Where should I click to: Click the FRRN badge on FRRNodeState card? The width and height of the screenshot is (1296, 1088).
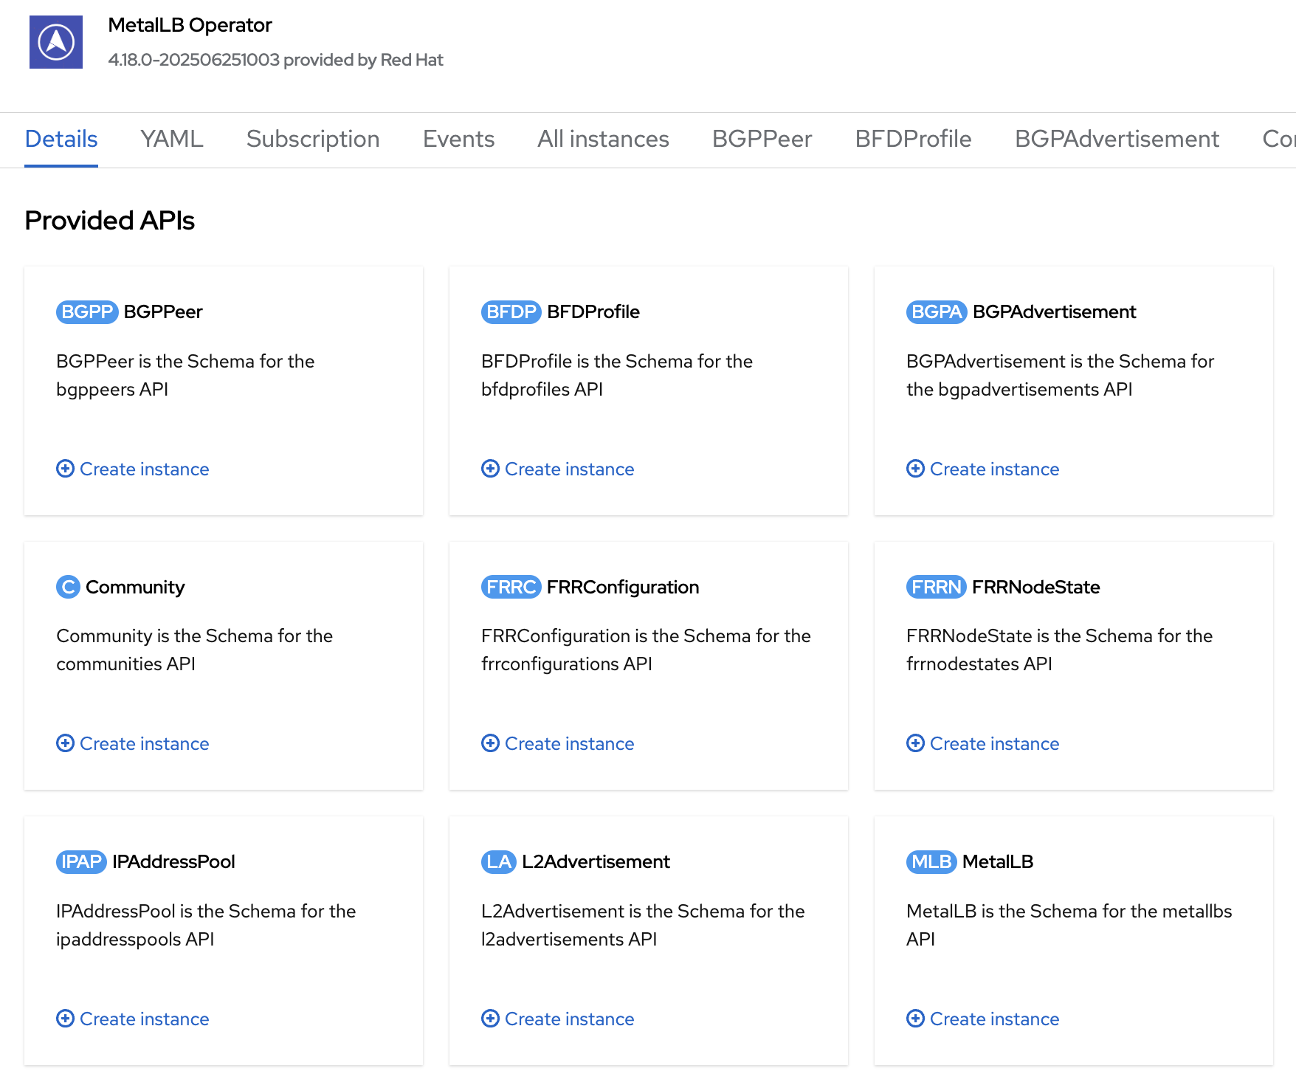click(x=936, y=587)
